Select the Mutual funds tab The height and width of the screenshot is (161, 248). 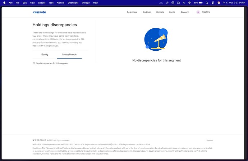(69, 55)
